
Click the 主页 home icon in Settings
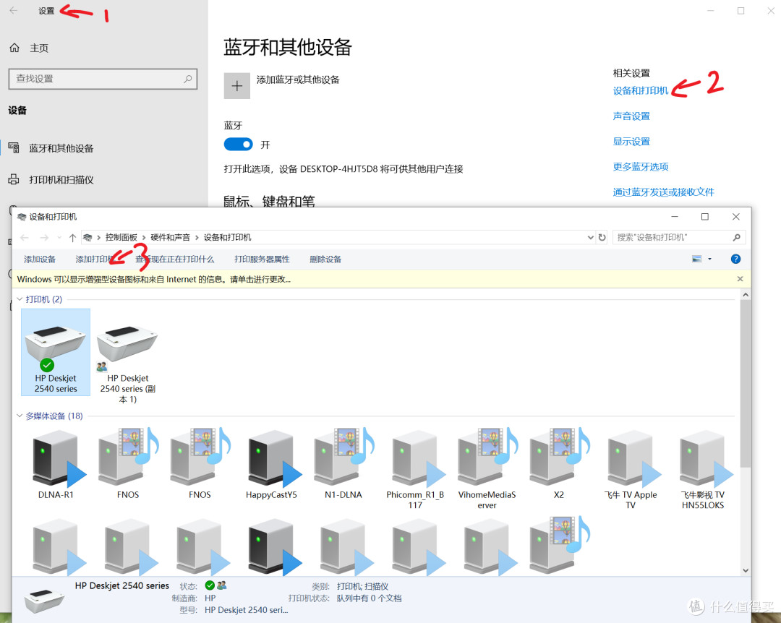[14, 48]
